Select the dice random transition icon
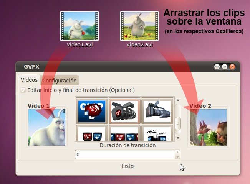Image resolution: width=250 pixels, height=184 pixels. click(91, 110)
